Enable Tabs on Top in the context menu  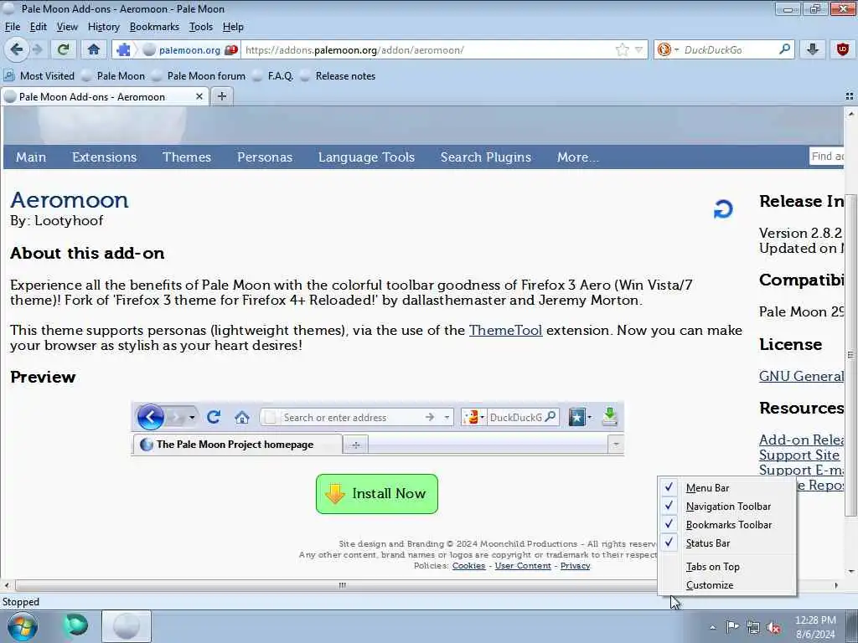click(x=726, y=567)
